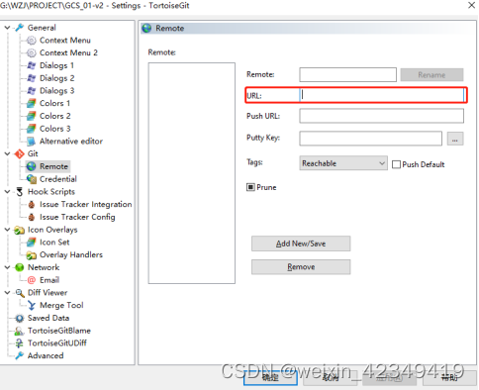
Task: Open the Colors 1 settings page
Action: click(54, 103)
